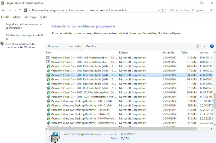Click icon of Visual C++ 2015-2022 Redistributable (x64)
The width and height of the screenshot is (216, 143).
pyautogui.click(x=48, y=92)
